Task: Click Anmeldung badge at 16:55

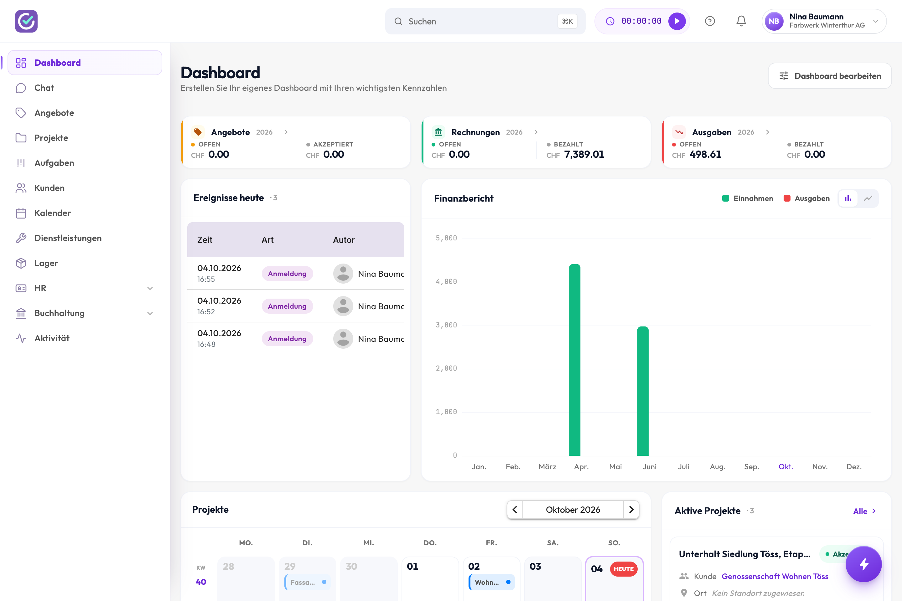Action: [x=287, y=273]
